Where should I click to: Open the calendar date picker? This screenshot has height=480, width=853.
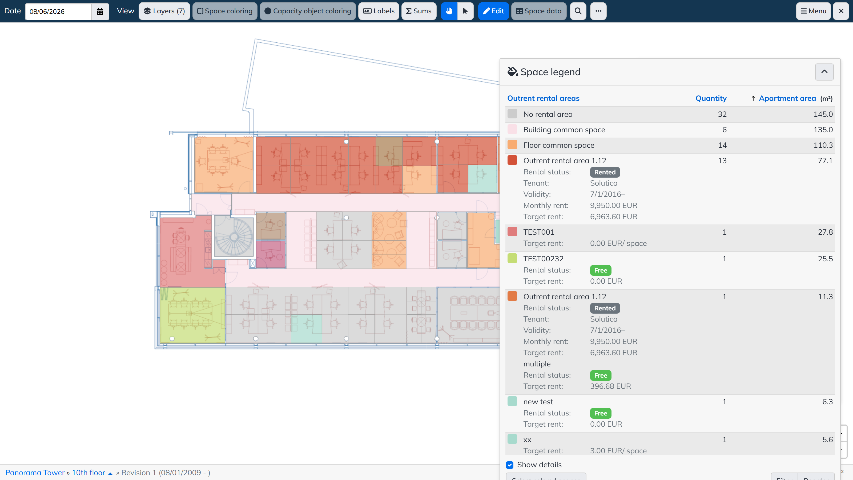pos(100,11)
